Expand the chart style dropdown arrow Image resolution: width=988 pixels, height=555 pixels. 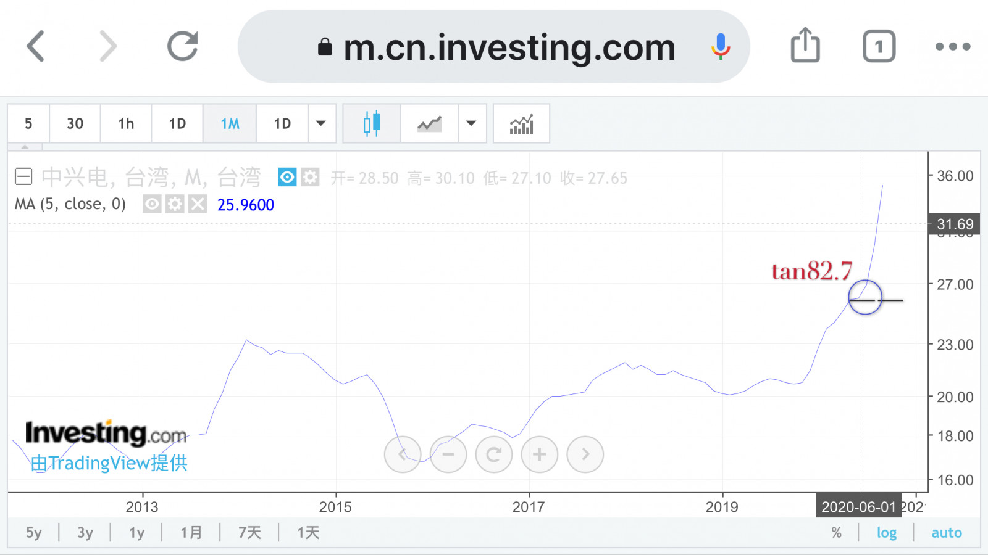(x=472, y=124)
